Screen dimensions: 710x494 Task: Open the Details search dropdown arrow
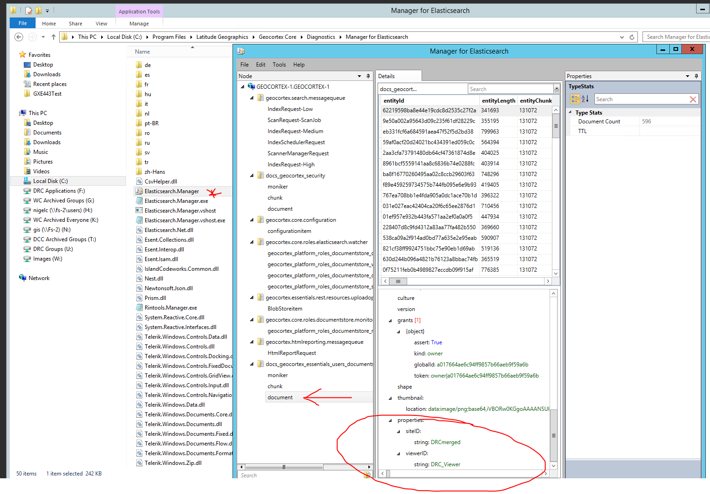tap(557, 89)
